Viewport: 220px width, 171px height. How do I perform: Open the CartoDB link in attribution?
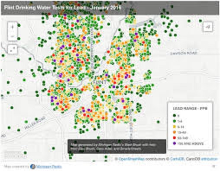(177, 159)
